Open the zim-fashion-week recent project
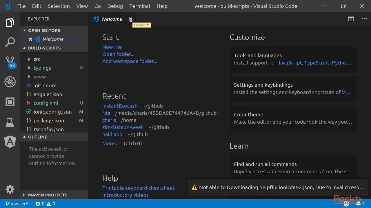 (x=123, y=127)
